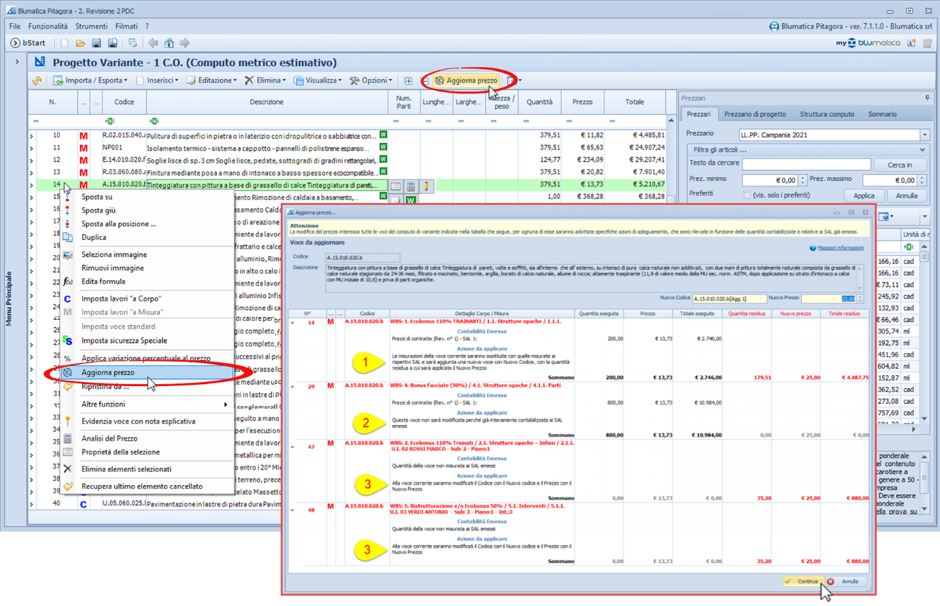Viewport: 940px width, 606px height.
Task: Open the detail card icon on row 14
Action: (x=396, y=186)
